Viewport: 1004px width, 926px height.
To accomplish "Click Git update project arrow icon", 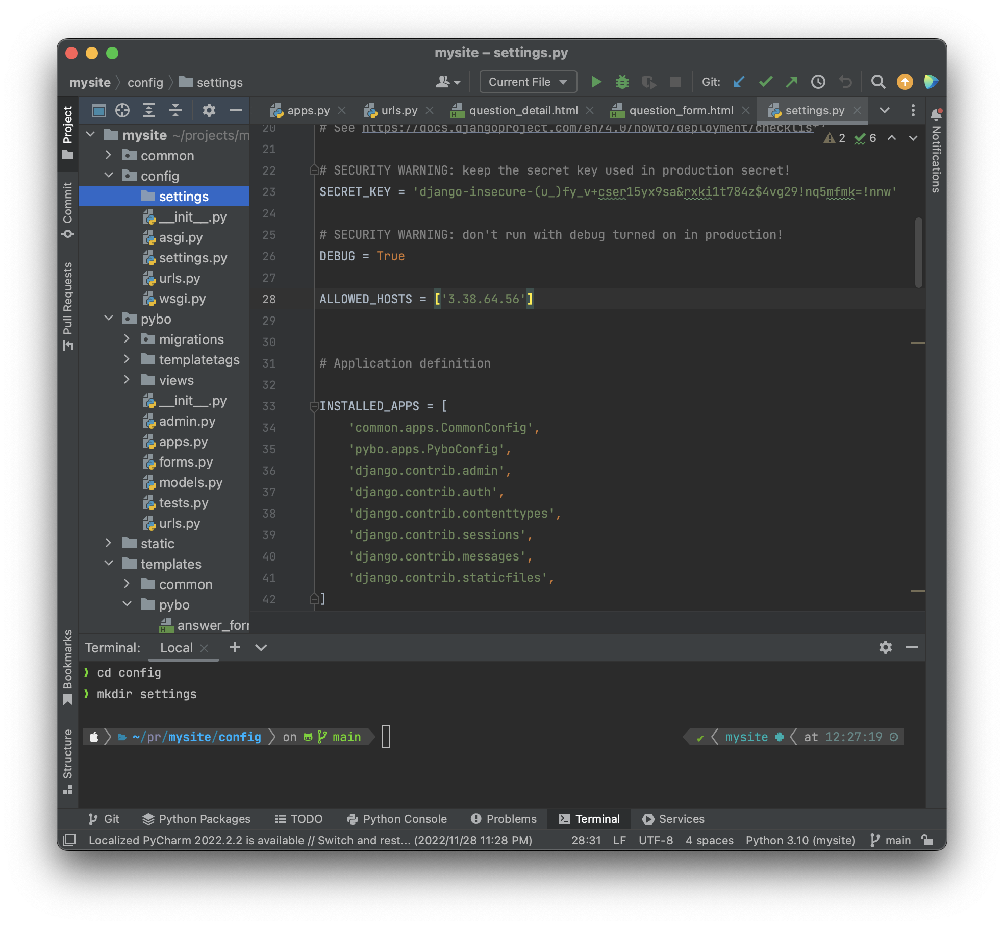I will (738, 82).
